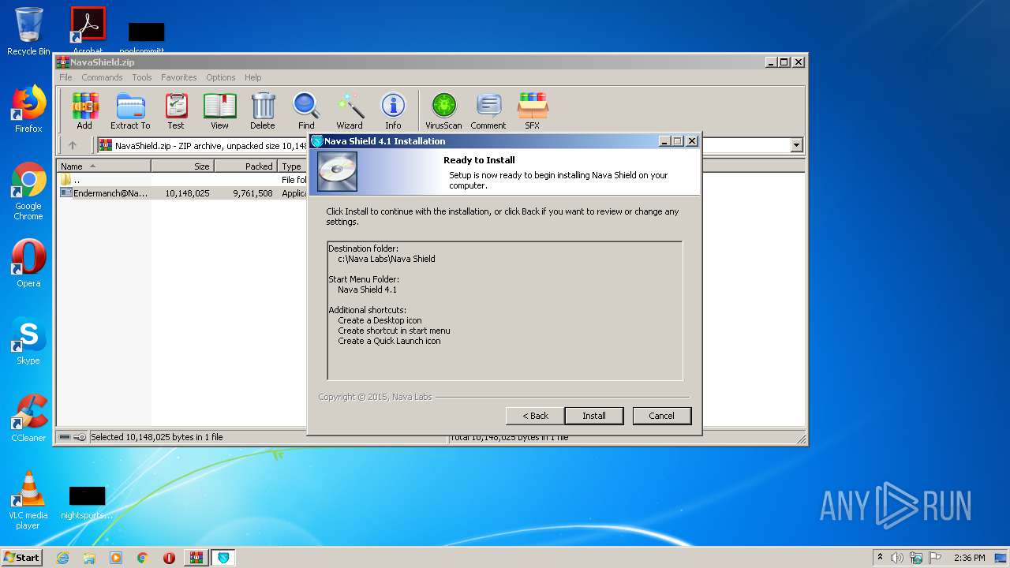This screenshot has width=1010, height=568.
Task: Open the nightsporte... desktop file
Action: pyautogui.click(x=87, y=503)
